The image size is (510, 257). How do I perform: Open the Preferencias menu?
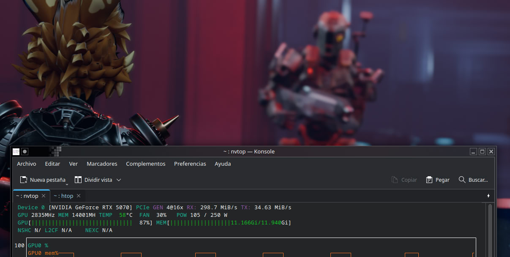tap(190, 164)
